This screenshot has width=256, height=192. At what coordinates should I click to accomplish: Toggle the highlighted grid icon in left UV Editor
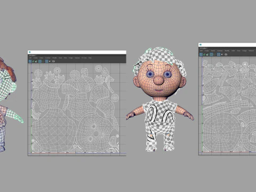click(40, 61)
